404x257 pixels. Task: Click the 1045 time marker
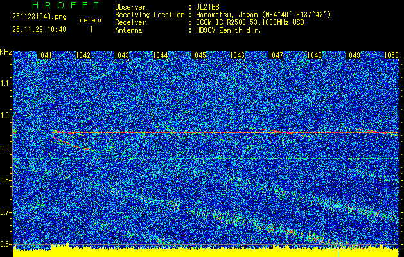click(198, 56)
